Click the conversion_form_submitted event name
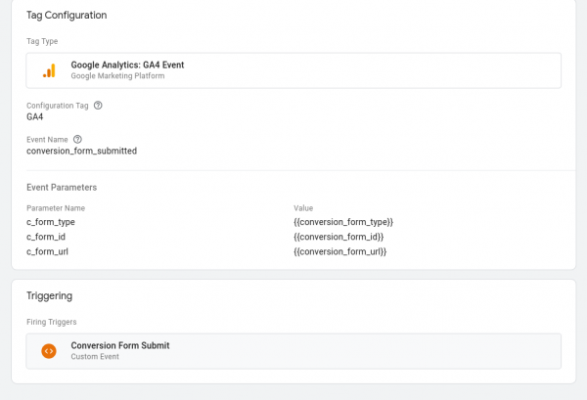 [81, 152]
